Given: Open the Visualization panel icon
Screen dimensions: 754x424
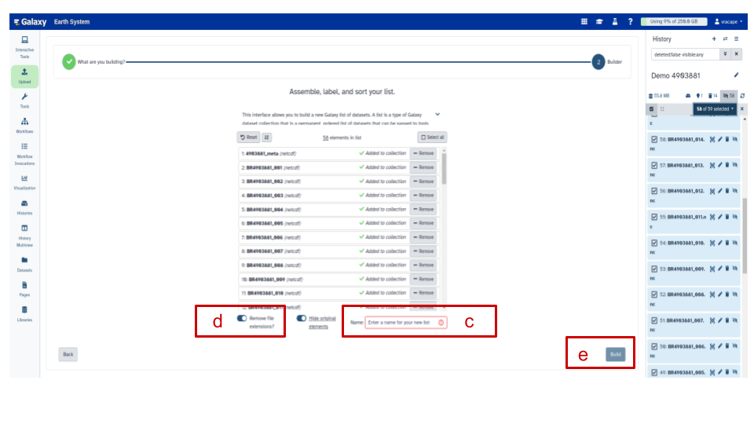Looking at the screenshot, I should click(x=24, y=182).
